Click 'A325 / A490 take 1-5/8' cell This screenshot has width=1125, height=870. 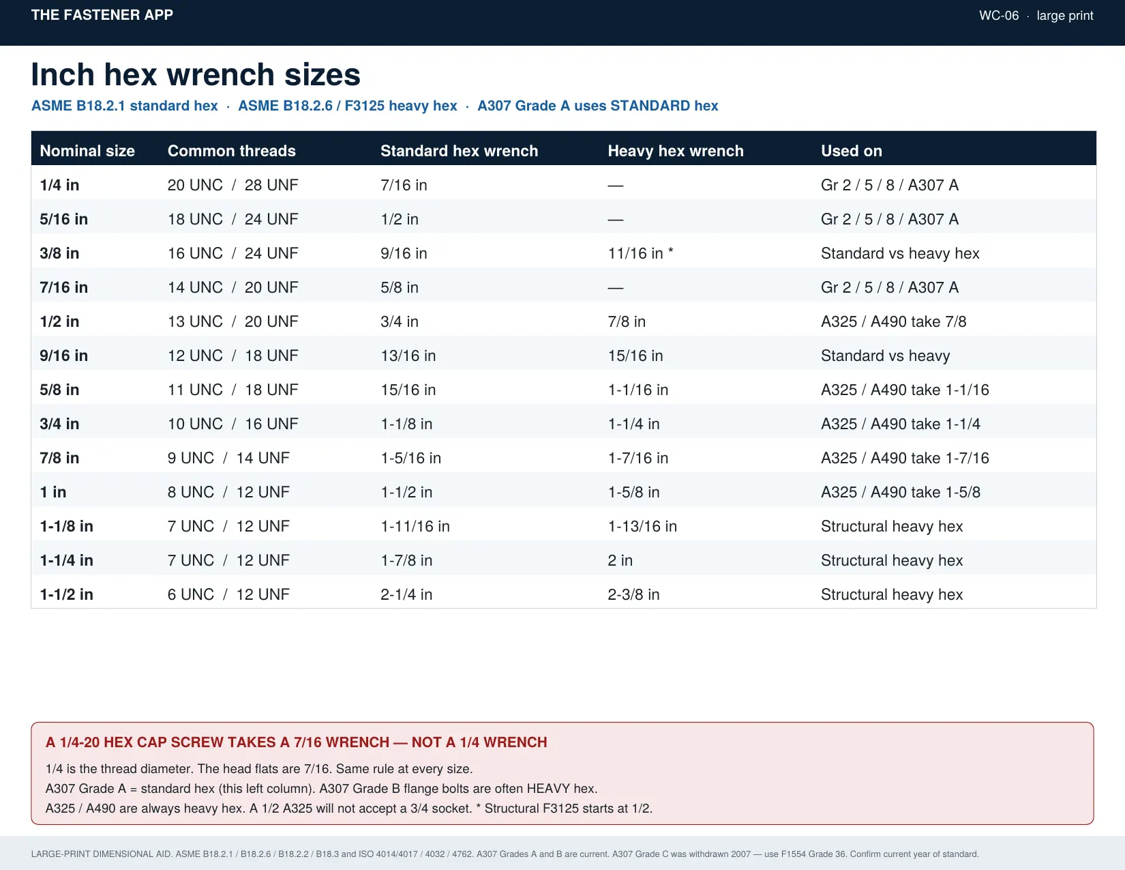point(901,492)
